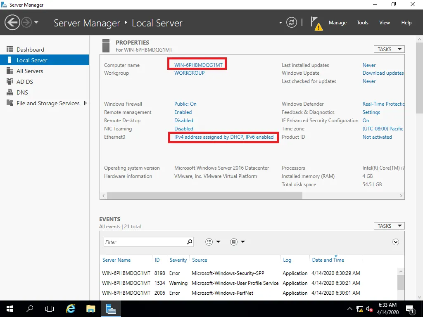The width and height of the screenshot is (423, 317).
Task: Select event 8198 Microsoft-Windows-Security-SPP row
Action: (x=249, y=273)
